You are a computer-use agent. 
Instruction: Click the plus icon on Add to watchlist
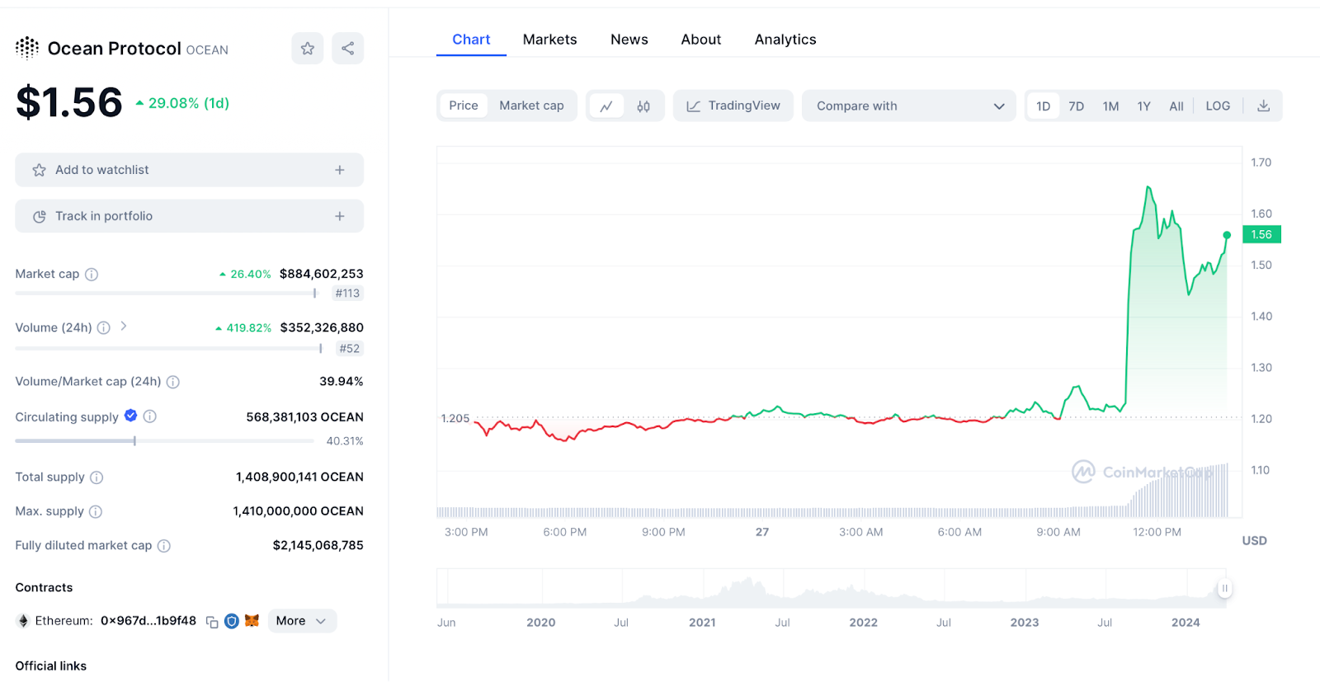tap(340, 170)
